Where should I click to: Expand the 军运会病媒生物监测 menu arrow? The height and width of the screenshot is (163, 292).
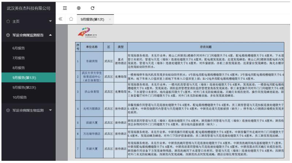(50, 110)
